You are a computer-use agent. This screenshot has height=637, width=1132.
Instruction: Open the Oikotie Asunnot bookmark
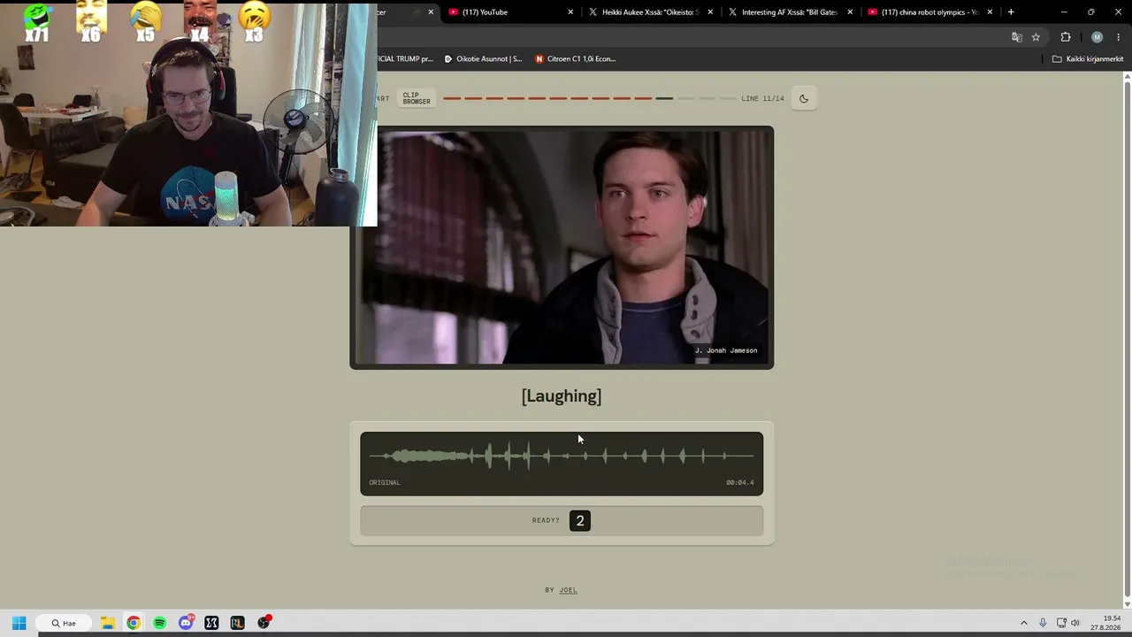click(x=483, y=59)
